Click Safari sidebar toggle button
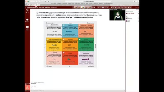Image resolution: width=164 pixels, height=92 pixels. (x=36, y=1)
